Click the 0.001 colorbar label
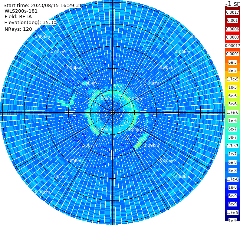This screenshot has width=240, height=225. [x=233, y=20]
